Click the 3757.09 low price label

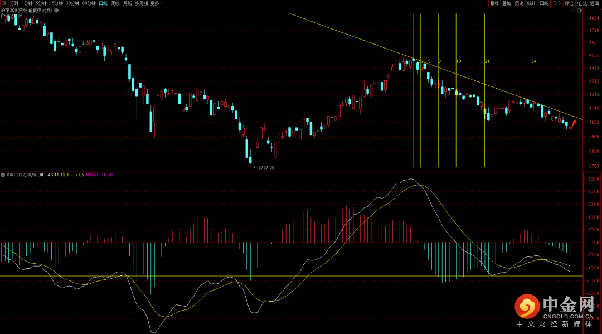point(266,168)
